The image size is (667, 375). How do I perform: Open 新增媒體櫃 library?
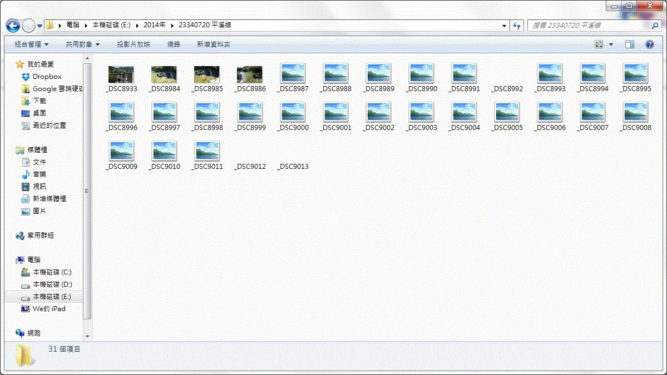pos(44,198)
